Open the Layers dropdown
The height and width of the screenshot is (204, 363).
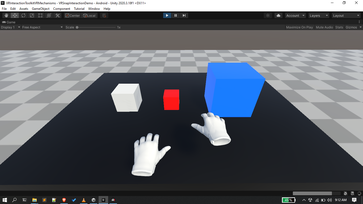coord(319,15)
